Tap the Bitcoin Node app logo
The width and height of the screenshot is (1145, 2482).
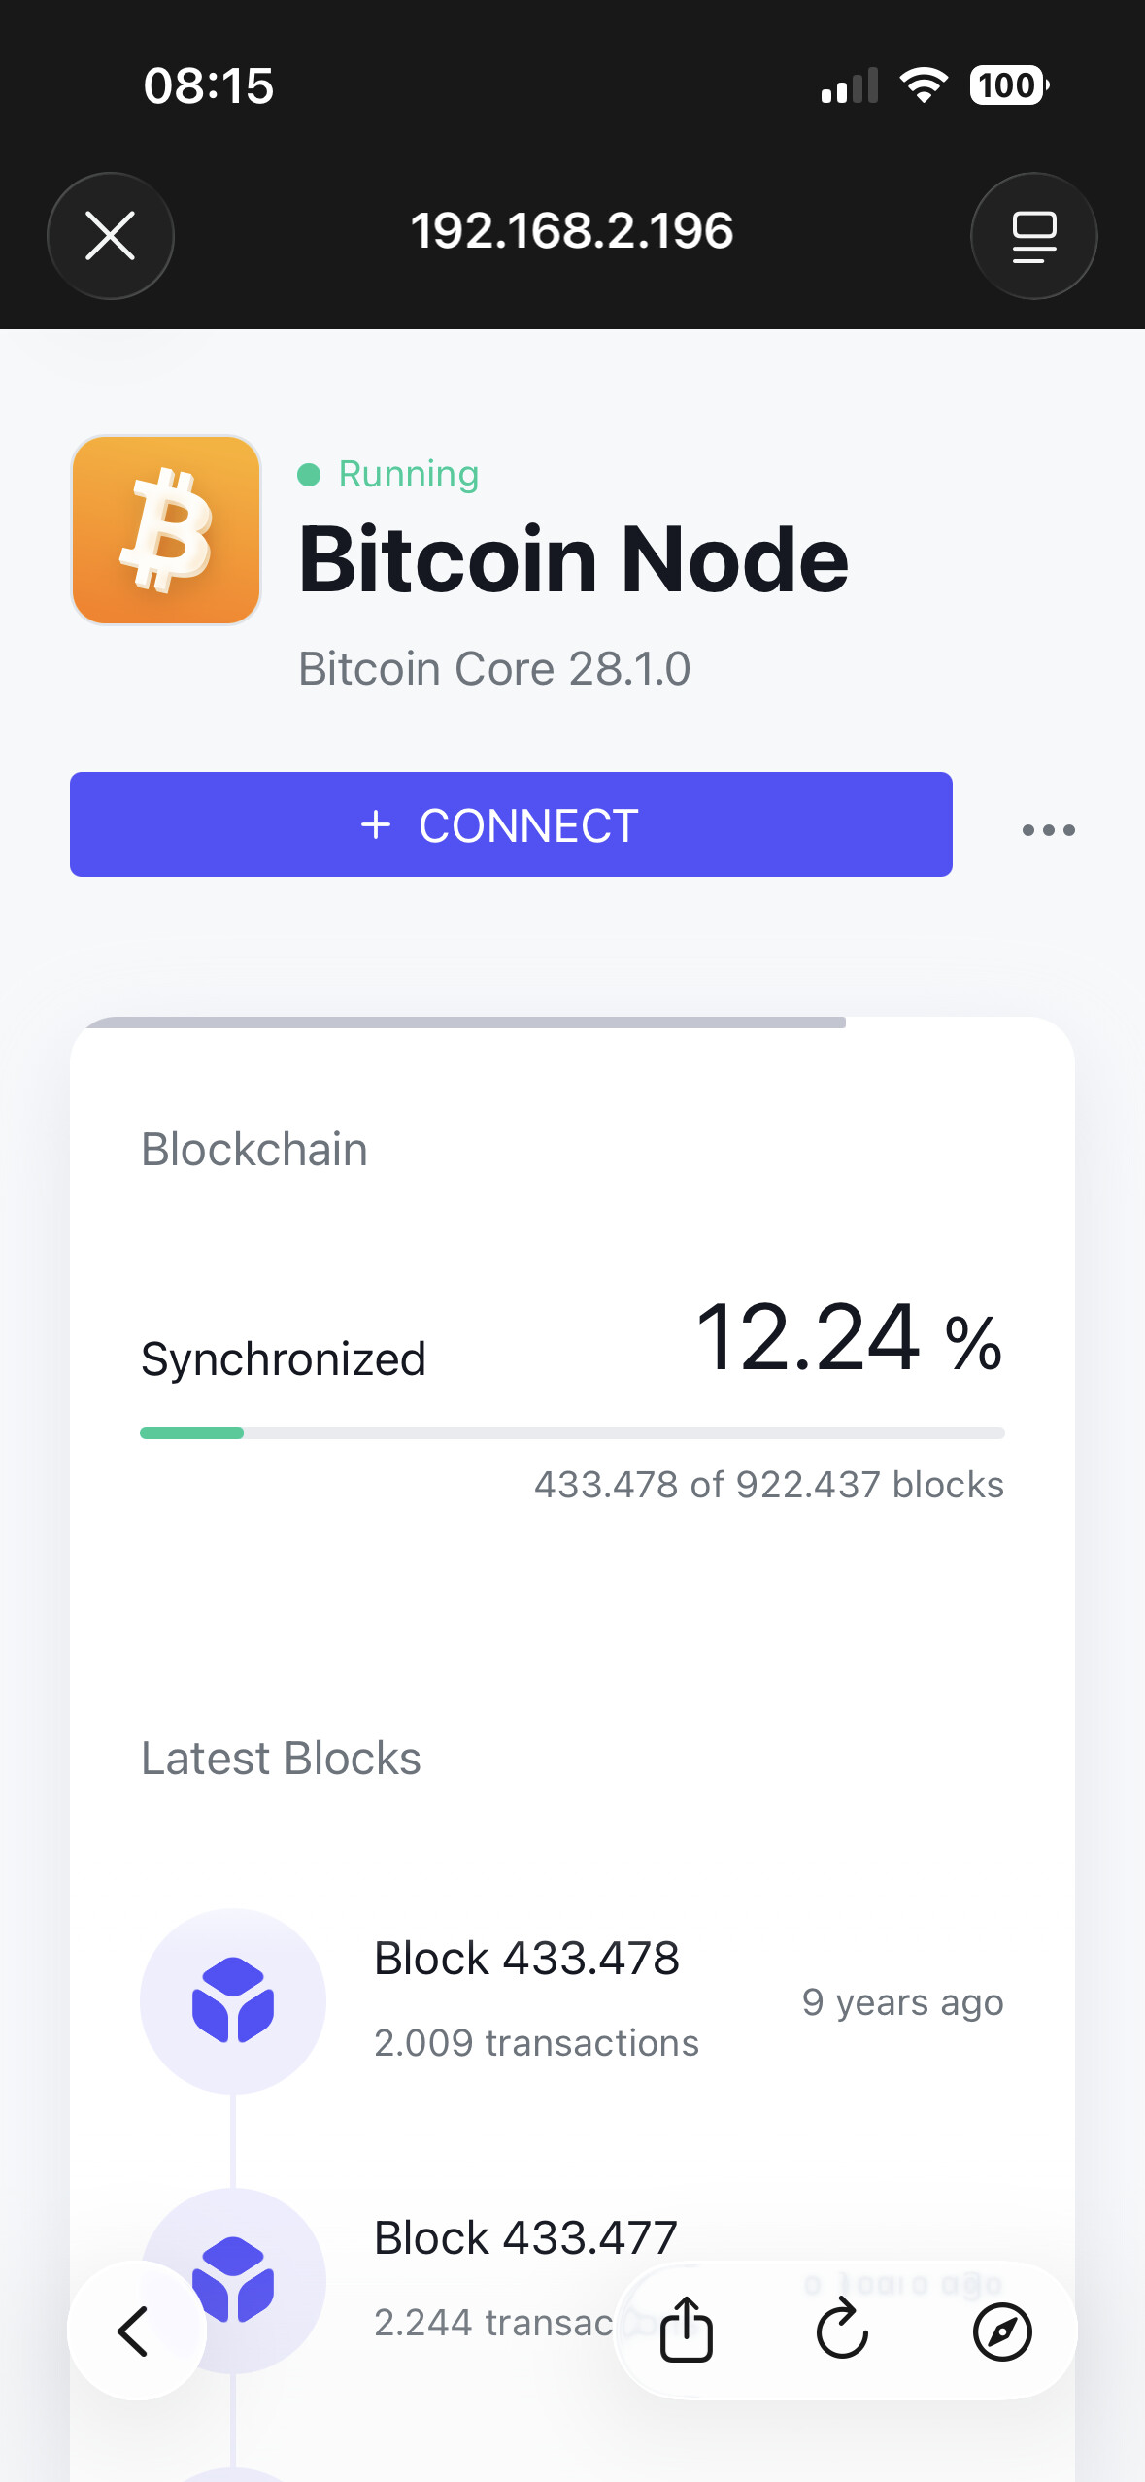[166, 530]
